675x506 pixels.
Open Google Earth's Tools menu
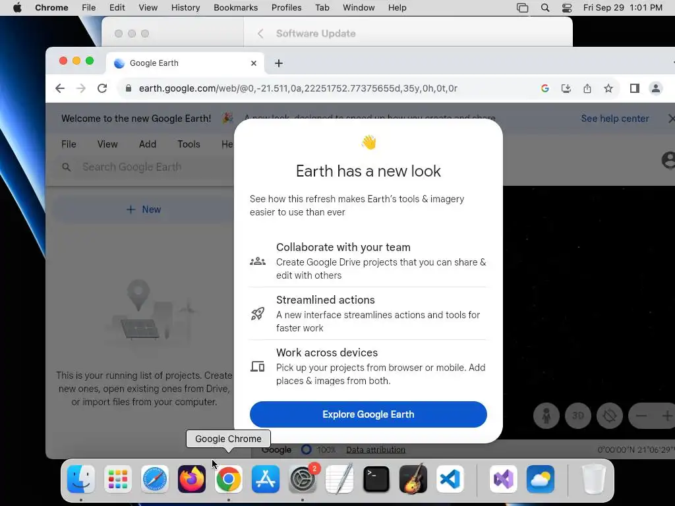189,144
